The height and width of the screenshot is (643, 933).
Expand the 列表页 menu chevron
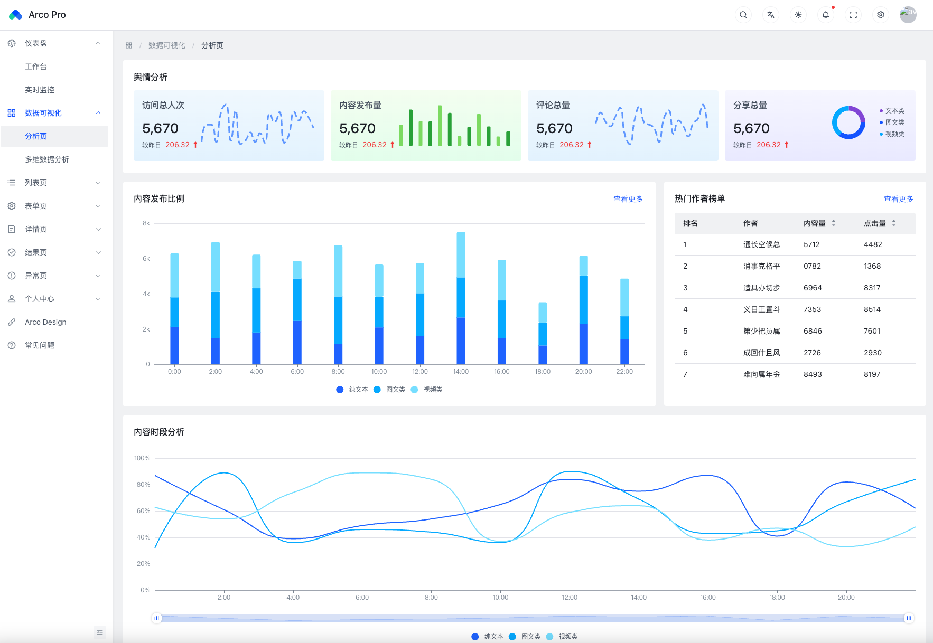98,183
